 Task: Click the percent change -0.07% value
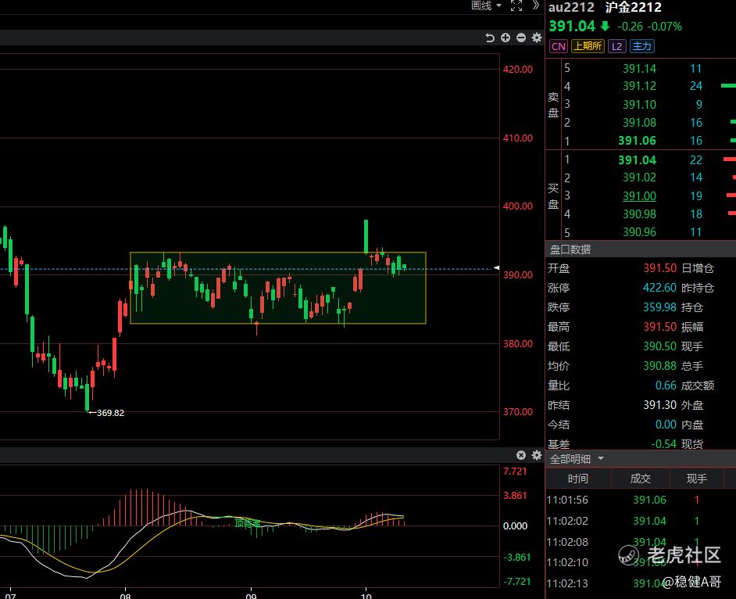pos(665,27)
